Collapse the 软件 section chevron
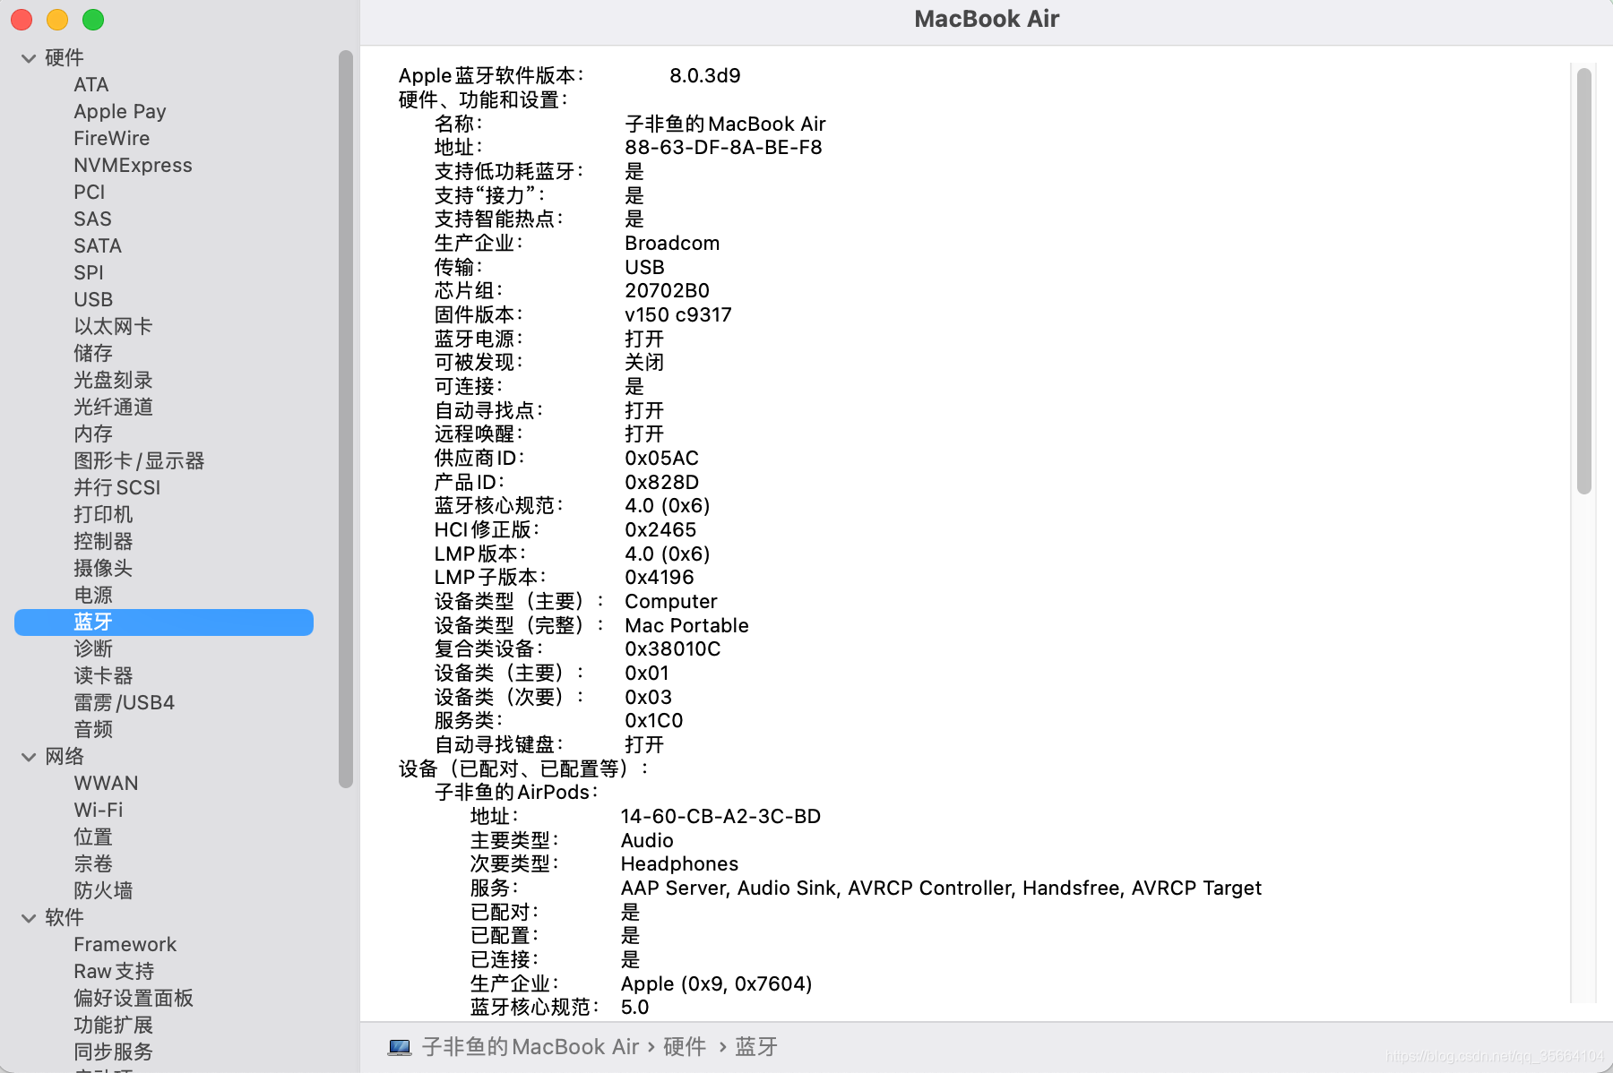 (29, 918)
